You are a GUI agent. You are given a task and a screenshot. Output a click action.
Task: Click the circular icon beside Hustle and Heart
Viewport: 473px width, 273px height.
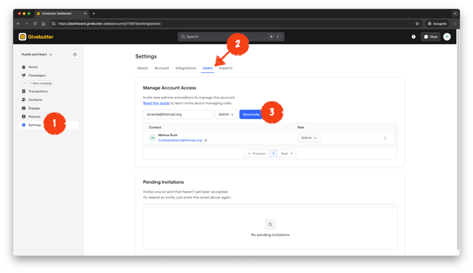click(x=75, y=54)
